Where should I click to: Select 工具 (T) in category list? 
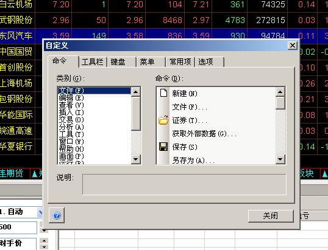click(x=94, y=134)
